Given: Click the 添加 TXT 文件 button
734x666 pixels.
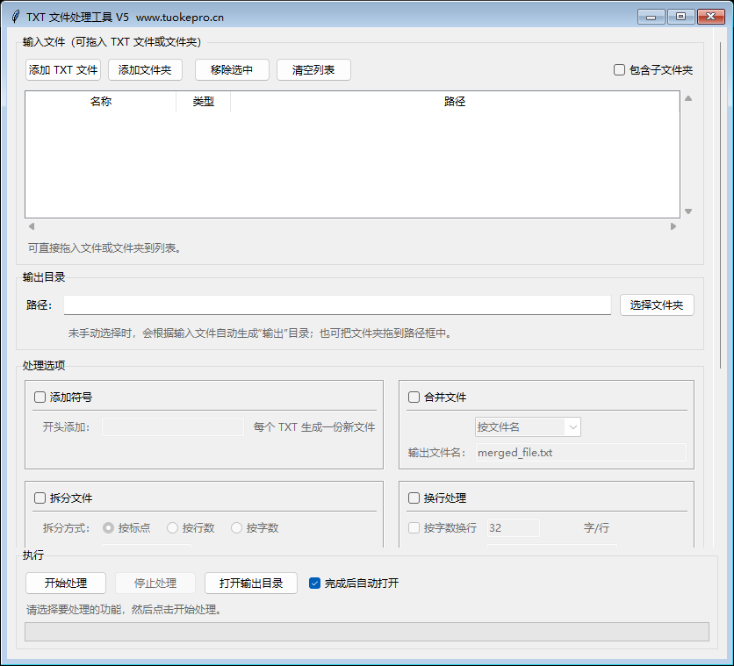Looking at the screenshot, I should coord(63,69).
